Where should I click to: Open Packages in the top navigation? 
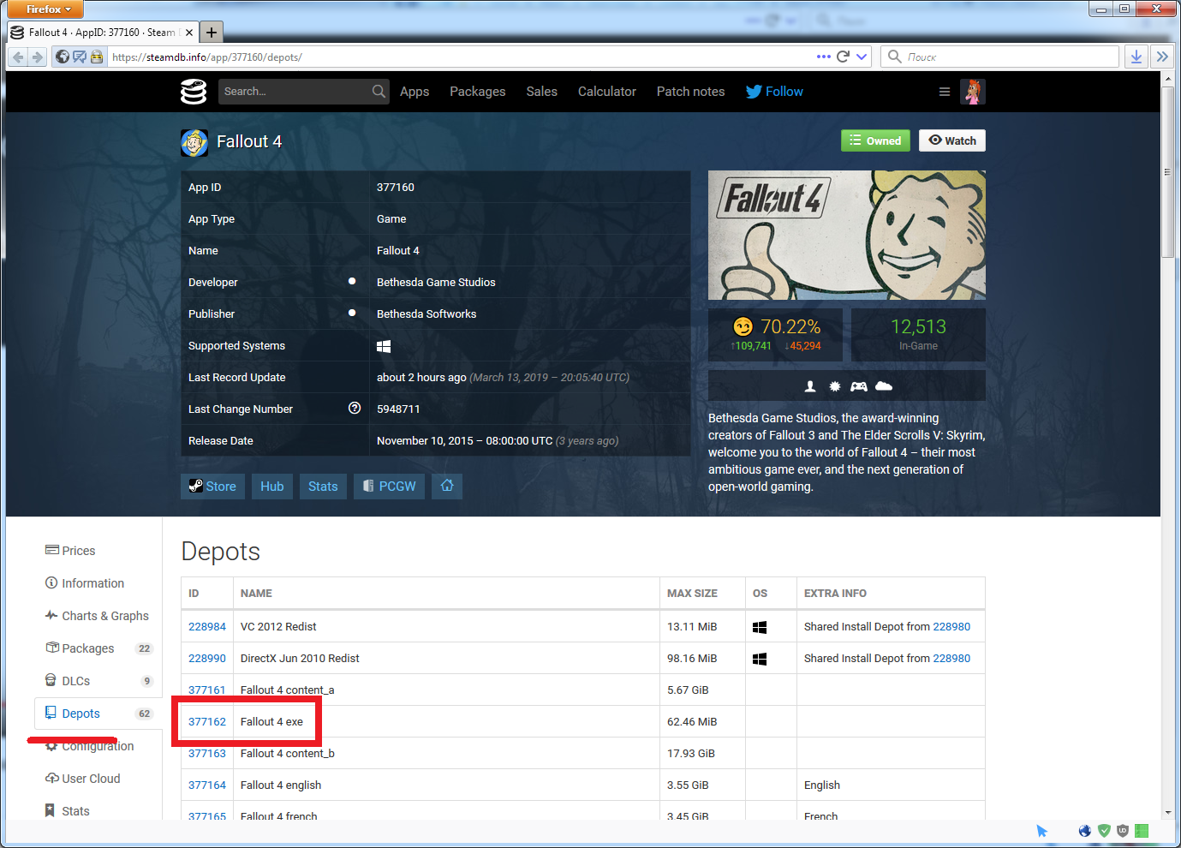tap(478, 92)
